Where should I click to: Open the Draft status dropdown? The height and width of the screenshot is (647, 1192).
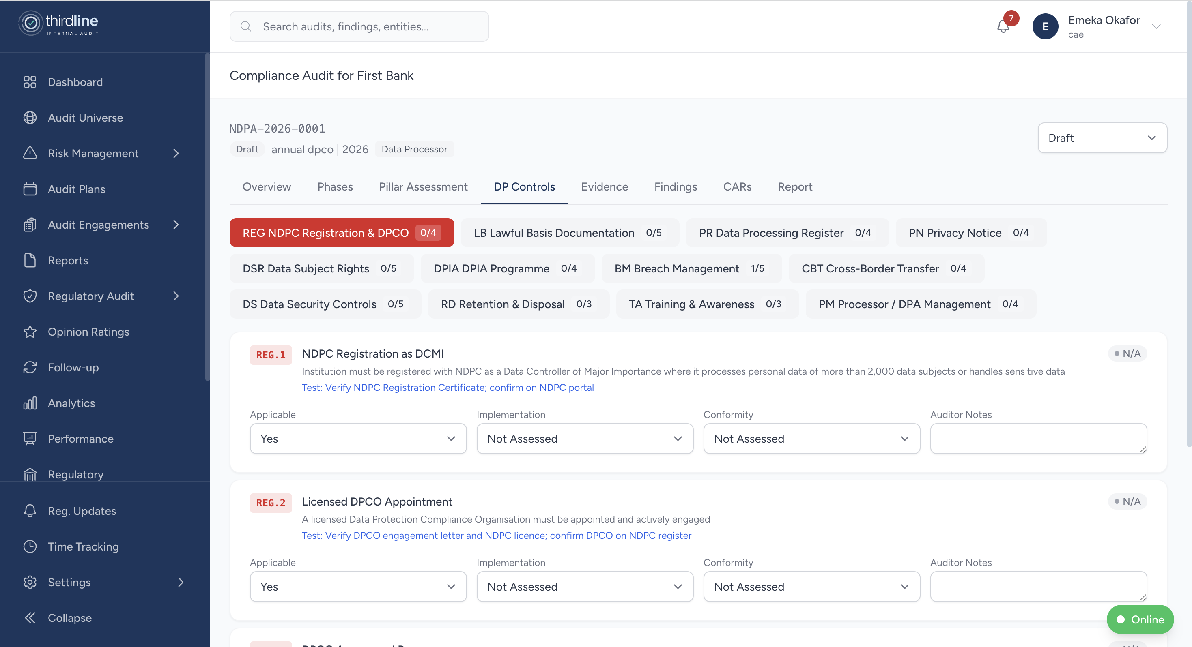click(x=1102, y=138)
